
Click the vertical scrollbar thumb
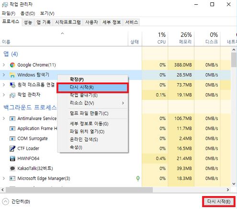[x=234, y=60]
